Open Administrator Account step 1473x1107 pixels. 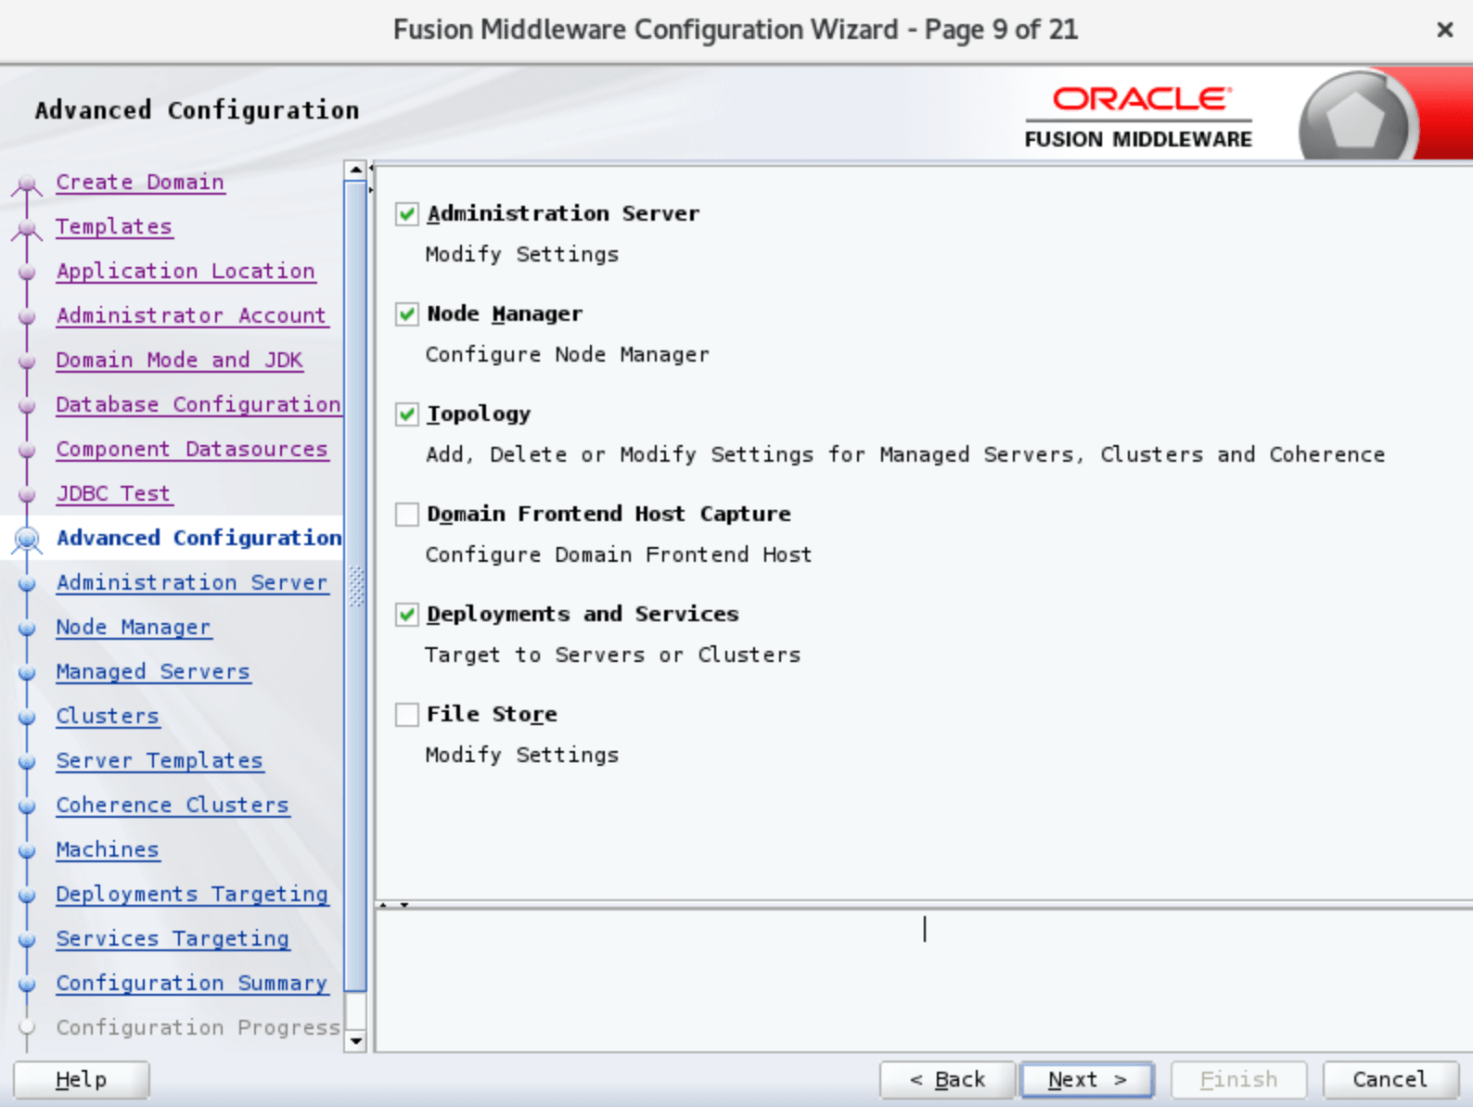tap(192, 315)
